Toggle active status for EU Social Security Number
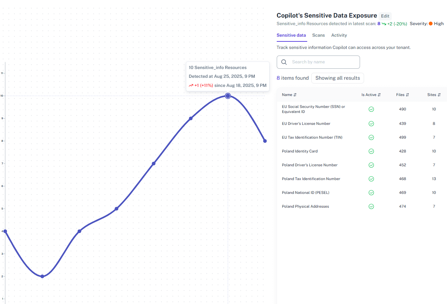Image resolution: width=447 pixels, height=304 pixels. point(371,109)
